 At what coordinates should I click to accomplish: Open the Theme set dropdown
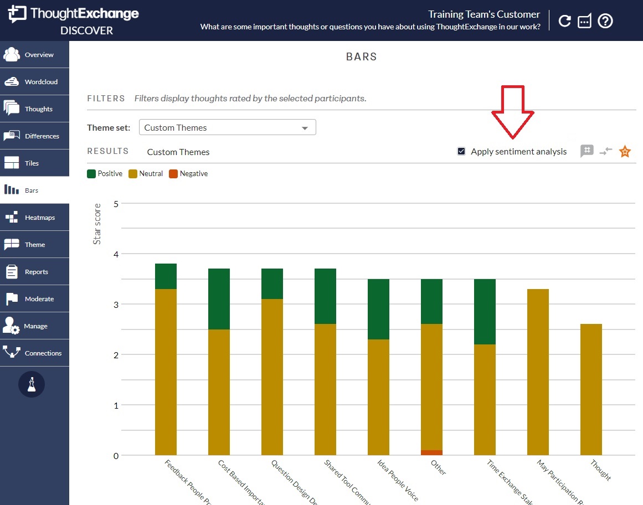pyautogui.click(x=228, y=127)
